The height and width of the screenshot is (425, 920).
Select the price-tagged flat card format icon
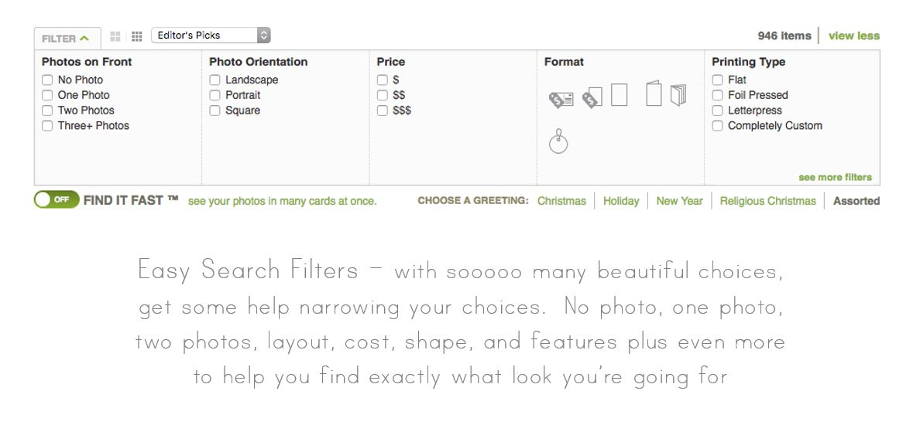592,98
